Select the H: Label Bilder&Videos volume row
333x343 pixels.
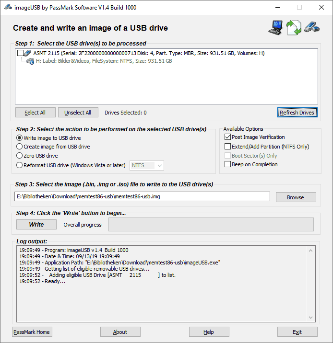click(x=104, y=61)
